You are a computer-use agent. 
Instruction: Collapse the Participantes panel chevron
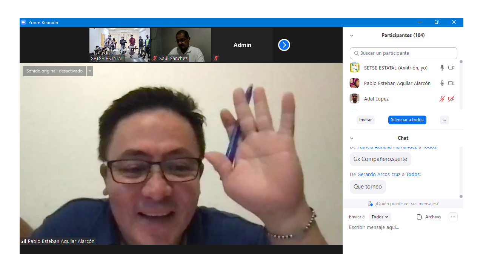352,36
